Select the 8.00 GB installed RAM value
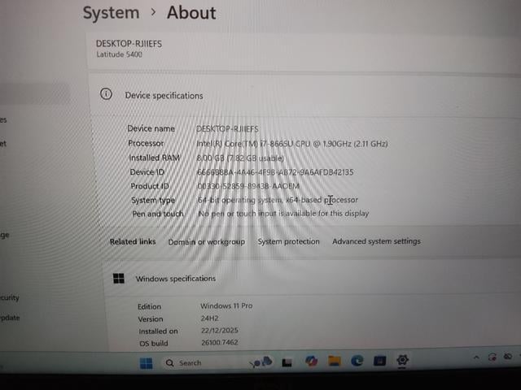Image resolution: width=521 pixels, height=390 pixels. pos(240,158)
